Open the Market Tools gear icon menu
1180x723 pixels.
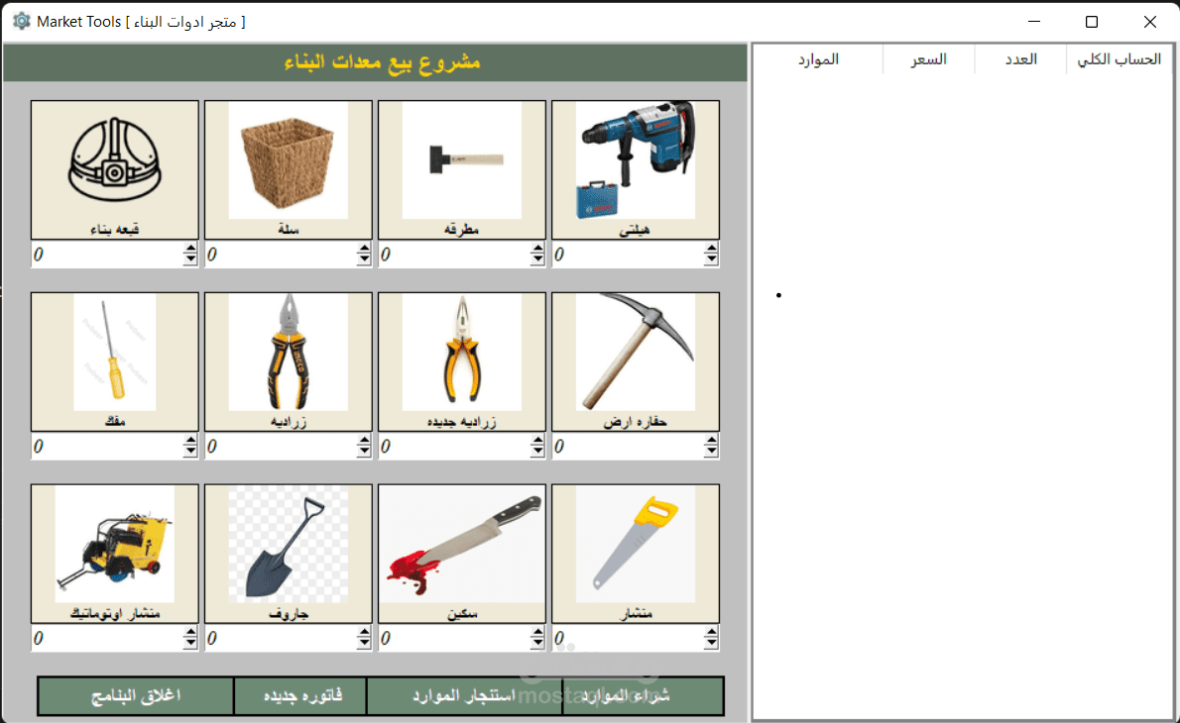[x=21, y=20]
